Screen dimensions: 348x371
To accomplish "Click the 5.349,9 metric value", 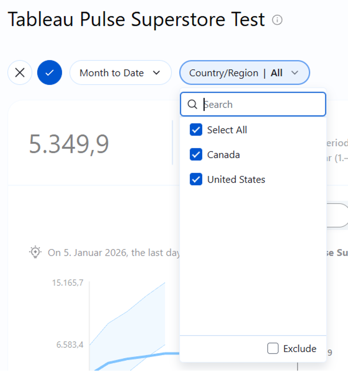I will point(69,144).
